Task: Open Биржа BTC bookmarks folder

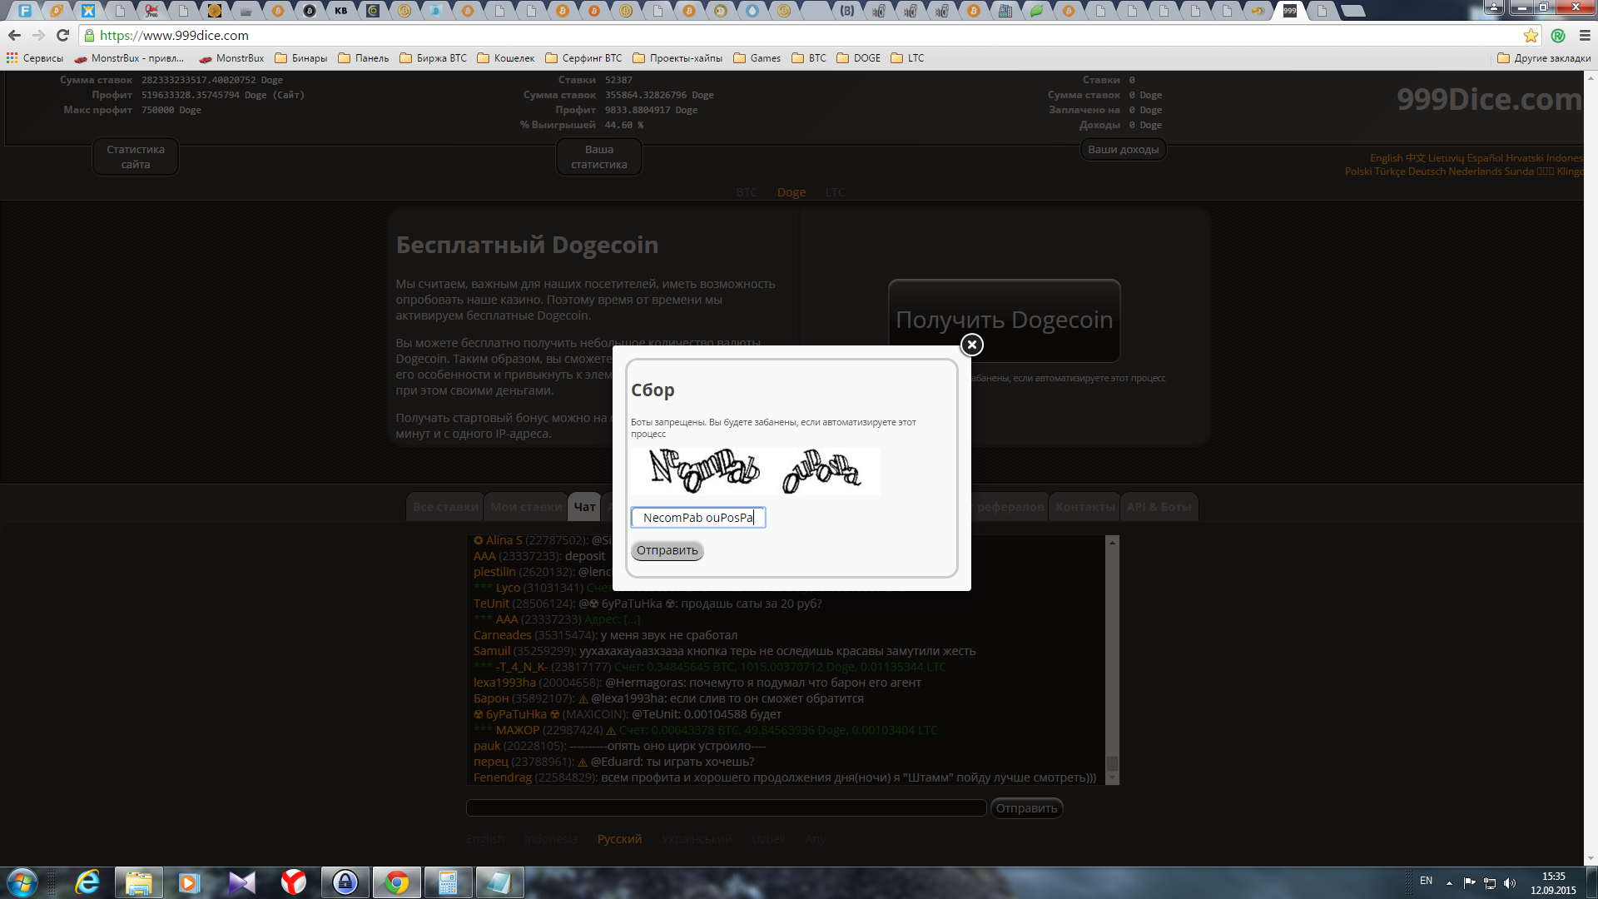Action: (433, 58)
